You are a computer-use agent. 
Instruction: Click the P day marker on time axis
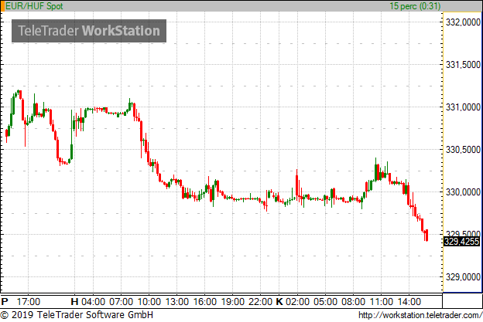[x=5, y=302]
